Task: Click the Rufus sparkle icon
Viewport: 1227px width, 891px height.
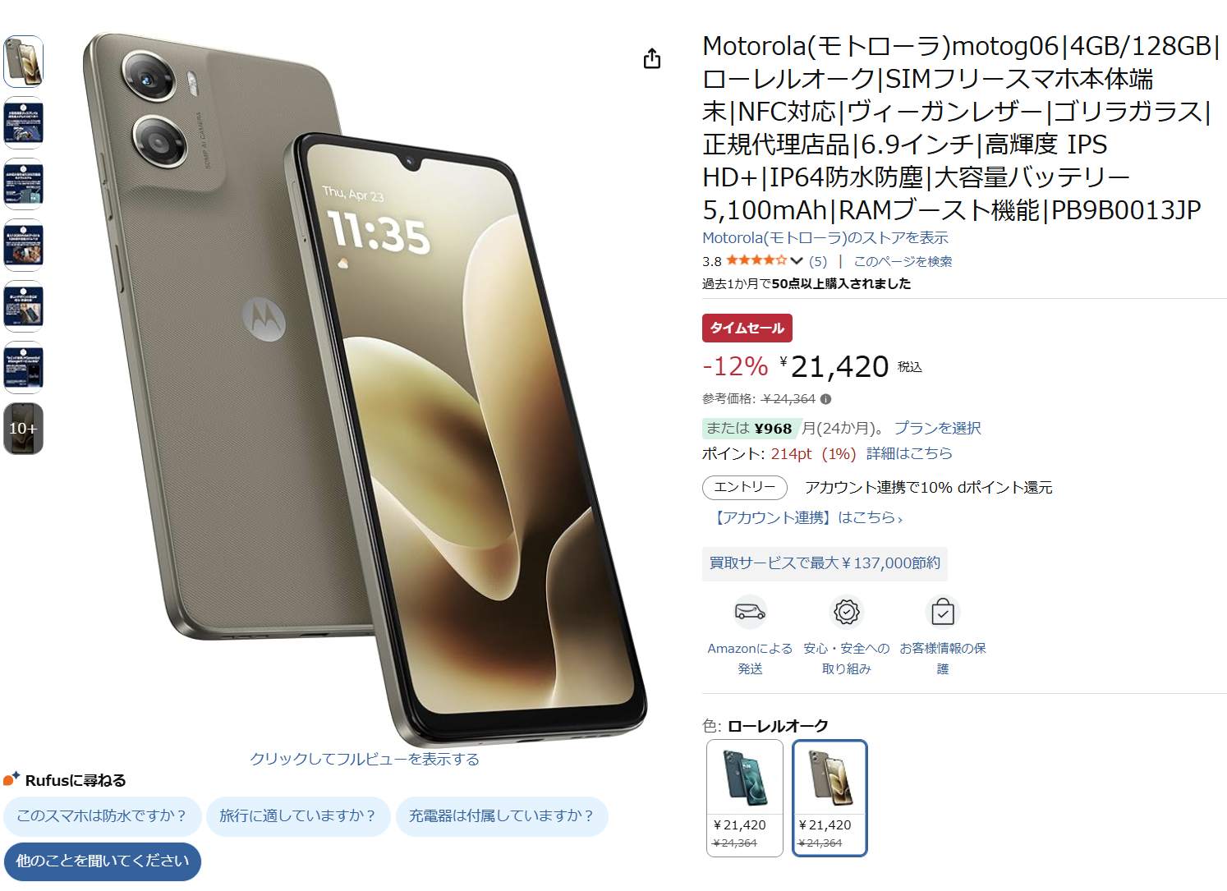Action: pos(11,778)
